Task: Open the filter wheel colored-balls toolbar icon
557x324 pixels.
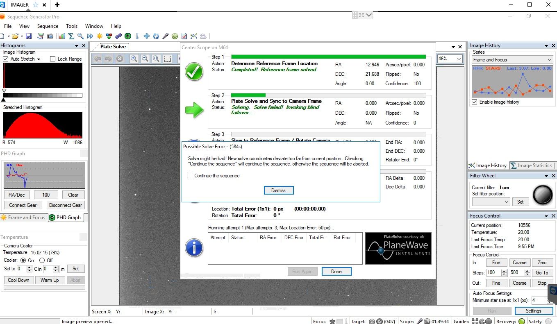Action: click(x=109, y=36)
